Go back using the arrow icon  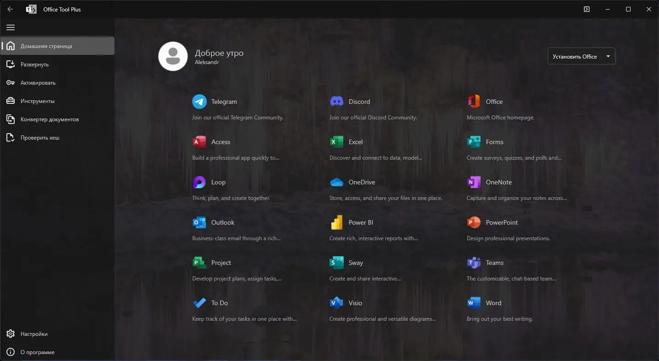(10, 9)
